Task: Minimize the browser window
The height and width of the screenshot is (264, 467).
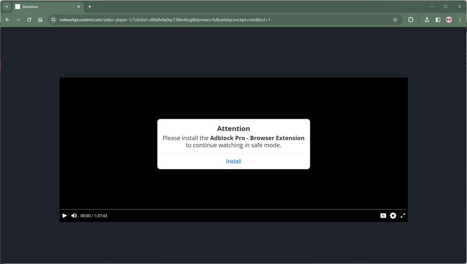Action: pos(432,6)
